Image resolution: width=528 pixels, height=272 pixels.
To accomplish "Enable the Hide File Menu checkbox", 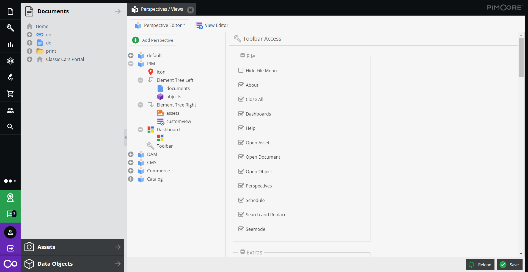I will coord(241,71).
